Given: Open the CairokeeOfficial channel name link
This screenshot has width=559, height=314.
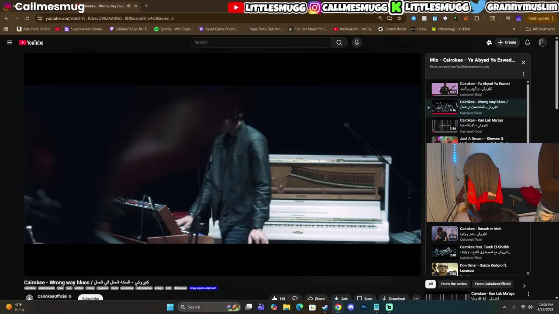Looking at the screenshot, I should (52, 297).
